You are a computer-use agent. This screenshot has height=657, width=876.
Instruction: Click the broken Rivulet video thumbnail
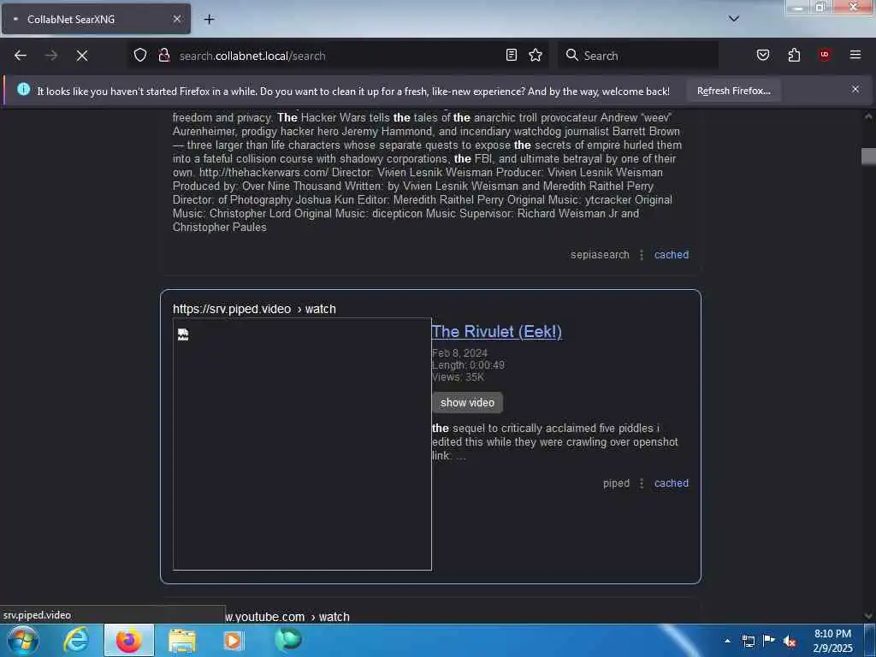click(x=302, y=444)
